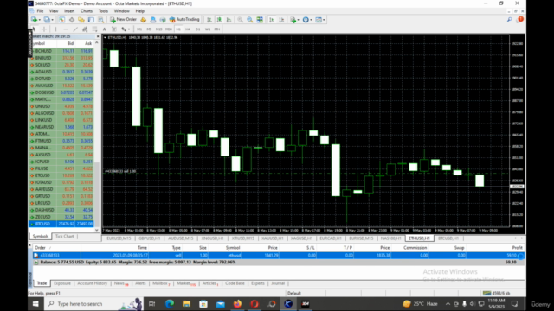
Task: Sort orders by Profit column header
Action: tap(517, 248)
